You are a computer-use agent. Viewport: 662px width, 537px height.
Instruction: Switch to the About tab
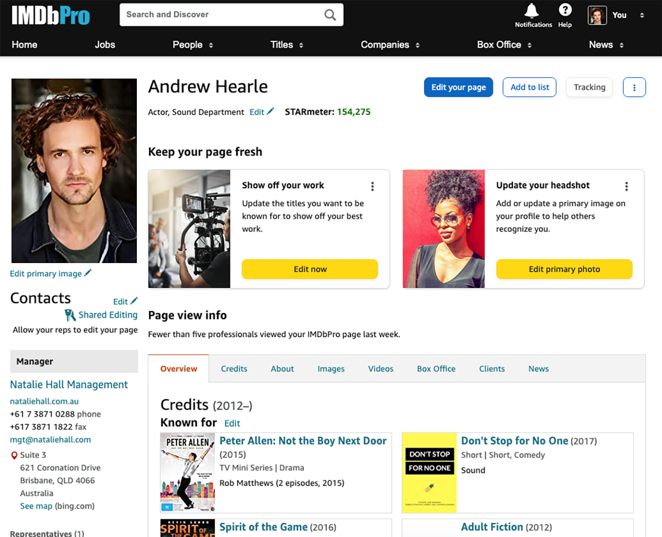[x=282, y=369]
